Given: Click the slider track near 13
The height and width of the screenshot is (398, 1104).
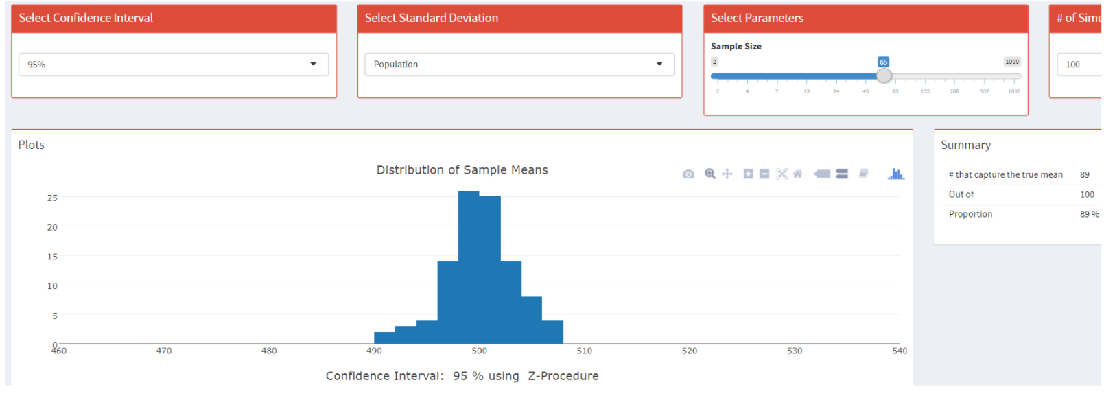Looking at the screenshot, I should pos(806,76).
